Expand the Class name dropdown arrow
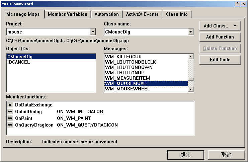 tap(190, 32)
